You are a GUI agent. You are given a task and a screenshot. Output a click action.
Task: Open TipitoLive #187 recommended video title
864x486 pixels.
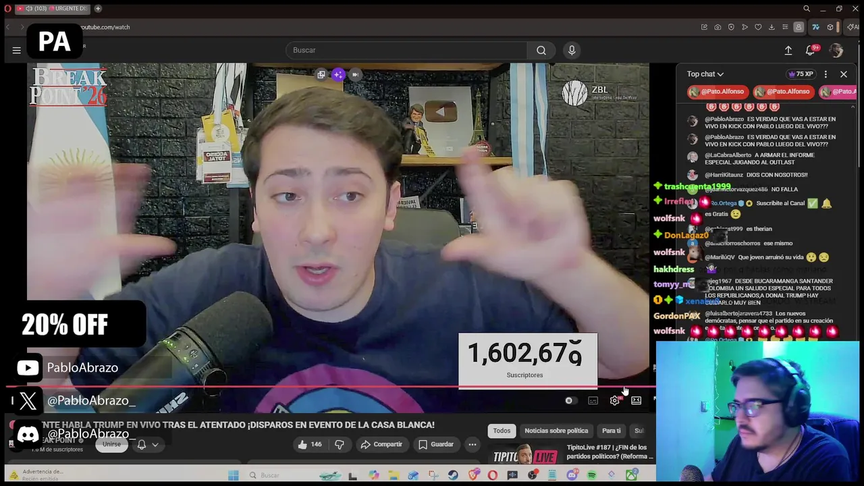[x=610, y=452]
